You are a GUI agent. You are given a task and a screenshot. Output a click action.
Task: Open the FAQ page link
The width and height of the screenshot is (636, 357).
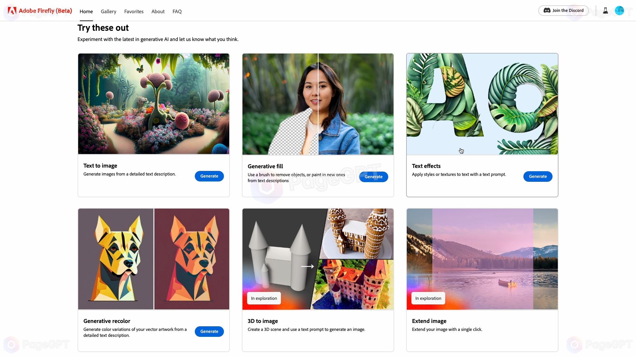coord(177,11)
